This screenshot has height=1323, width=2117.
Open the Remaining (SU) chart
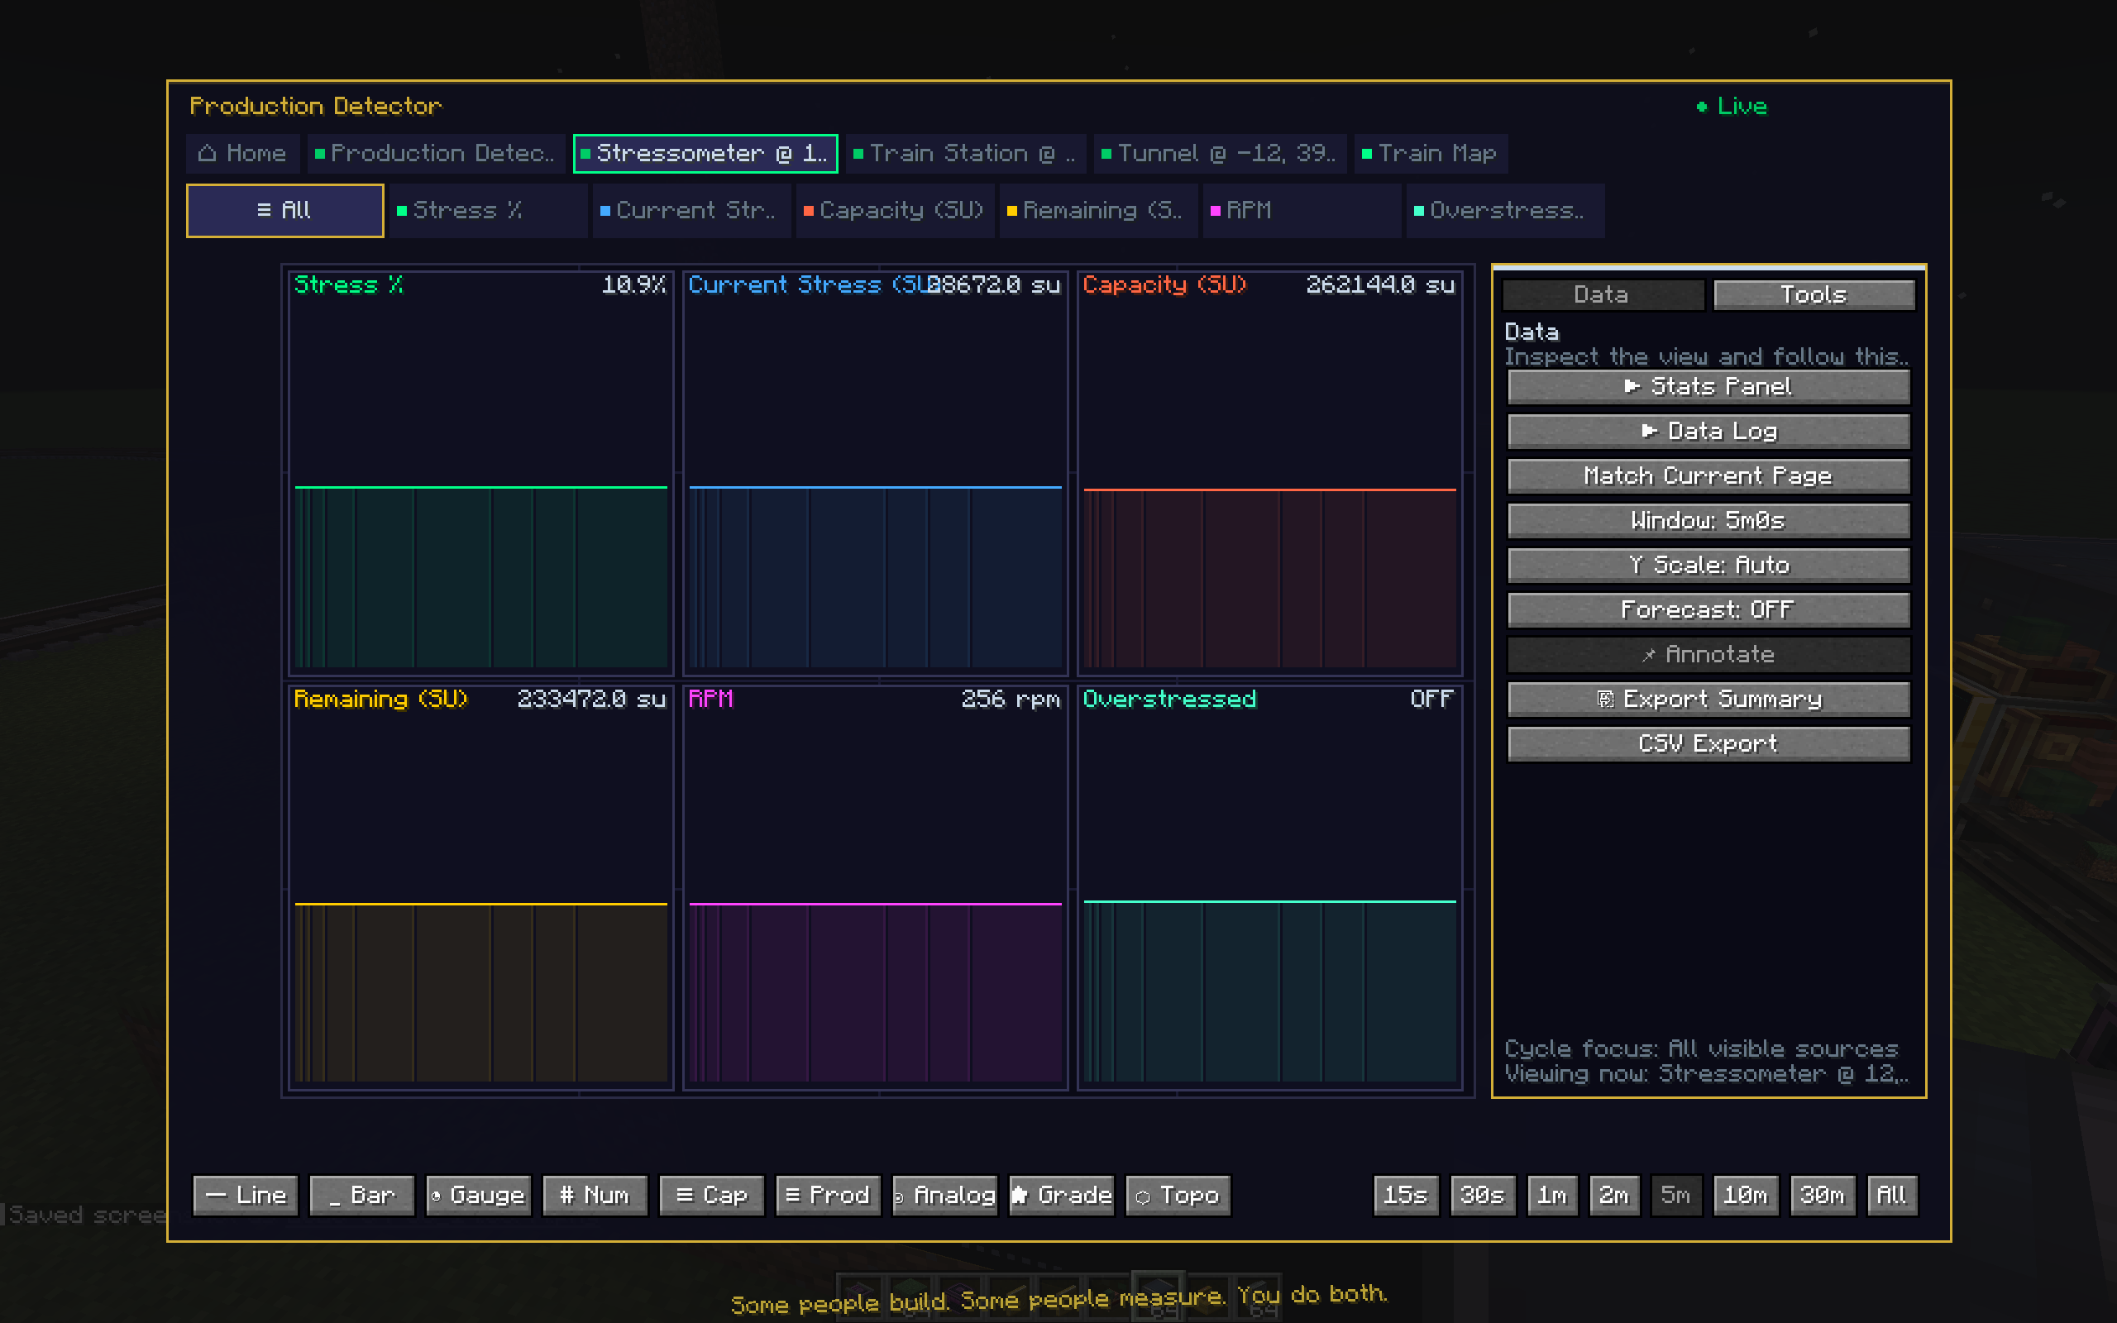pyautogui.click(x=481, y=887)
